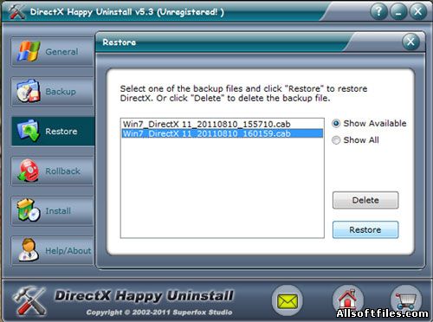The width and height of the screenshot is (433, 322).
Task: Click the Backup folder-disc icon
Action: tap(28, 91)
